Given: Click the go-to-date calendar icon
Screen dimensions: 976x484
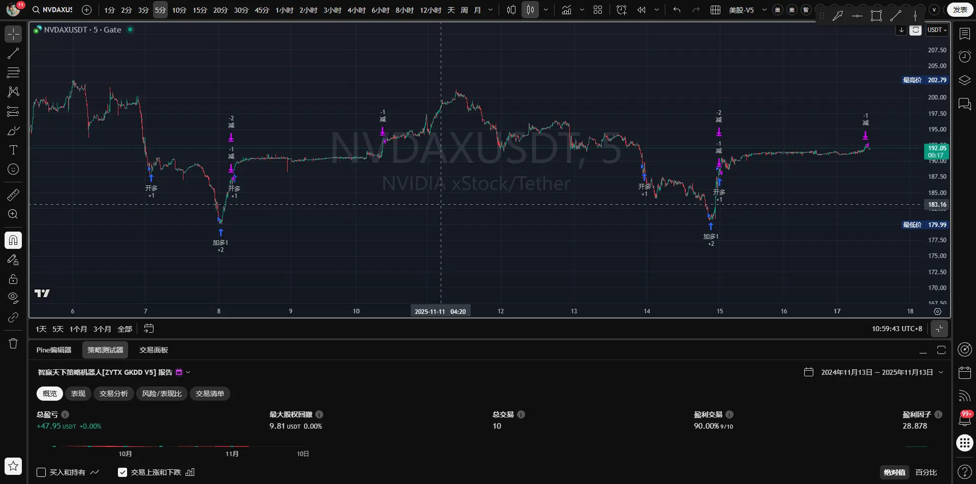Looking at the screenshot, I should pos(148,329).
